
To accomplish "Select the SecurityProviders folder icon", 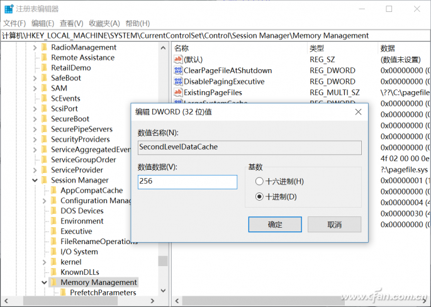I will pyautogui.click(x=44, y=139).
